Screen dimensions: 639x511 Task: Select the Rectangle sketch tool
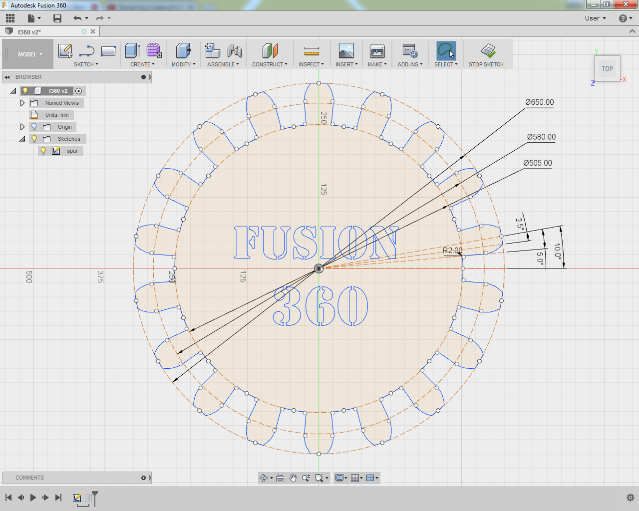(x=108, y=51)
